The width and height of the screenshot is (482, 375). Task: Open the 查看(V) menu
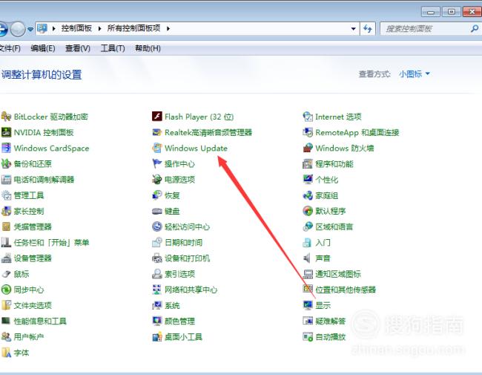78,48
